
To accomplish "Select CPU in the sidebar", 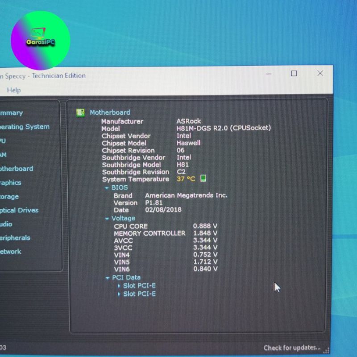I will (x=3, y=141).
